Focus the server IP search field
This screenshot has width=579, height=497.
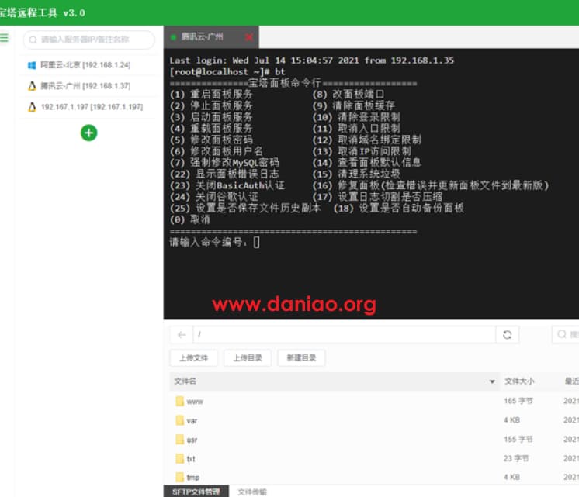point(88,40)
